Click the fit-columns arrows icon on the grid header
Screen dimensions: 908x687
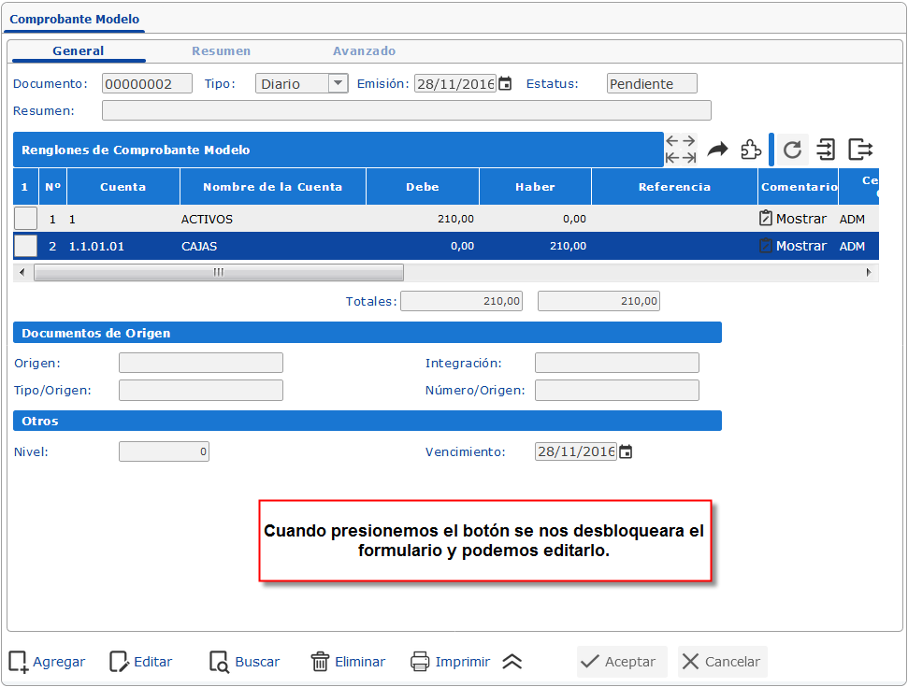pyautogui.click(x=680, y=148)
